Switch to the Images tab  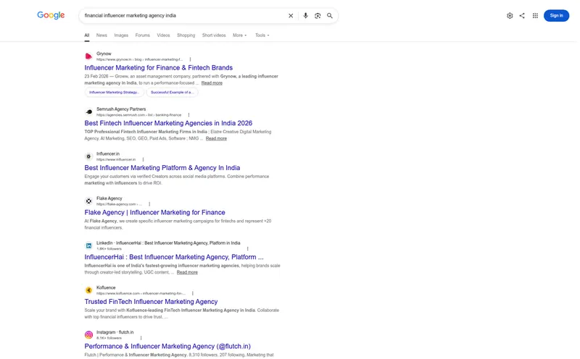click(121, 35)
